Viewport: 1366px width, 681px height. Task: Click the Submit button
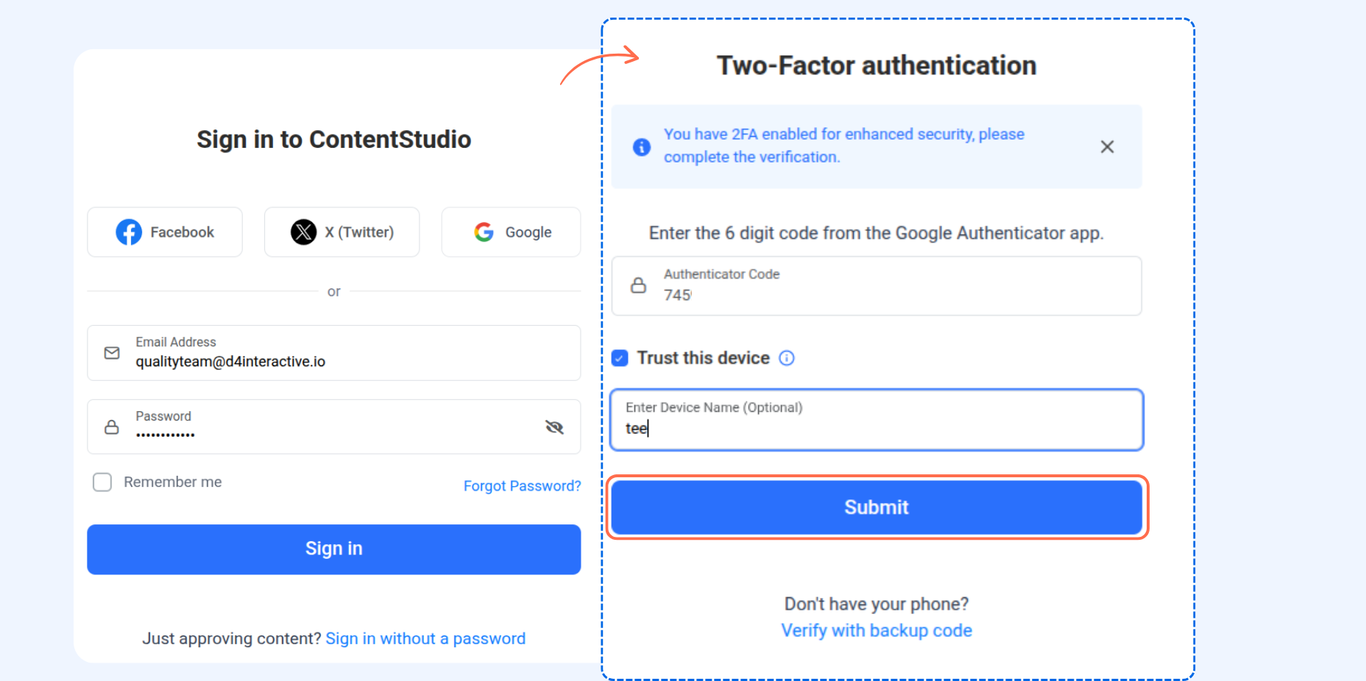pyautogui.click(x=877, y=507)
